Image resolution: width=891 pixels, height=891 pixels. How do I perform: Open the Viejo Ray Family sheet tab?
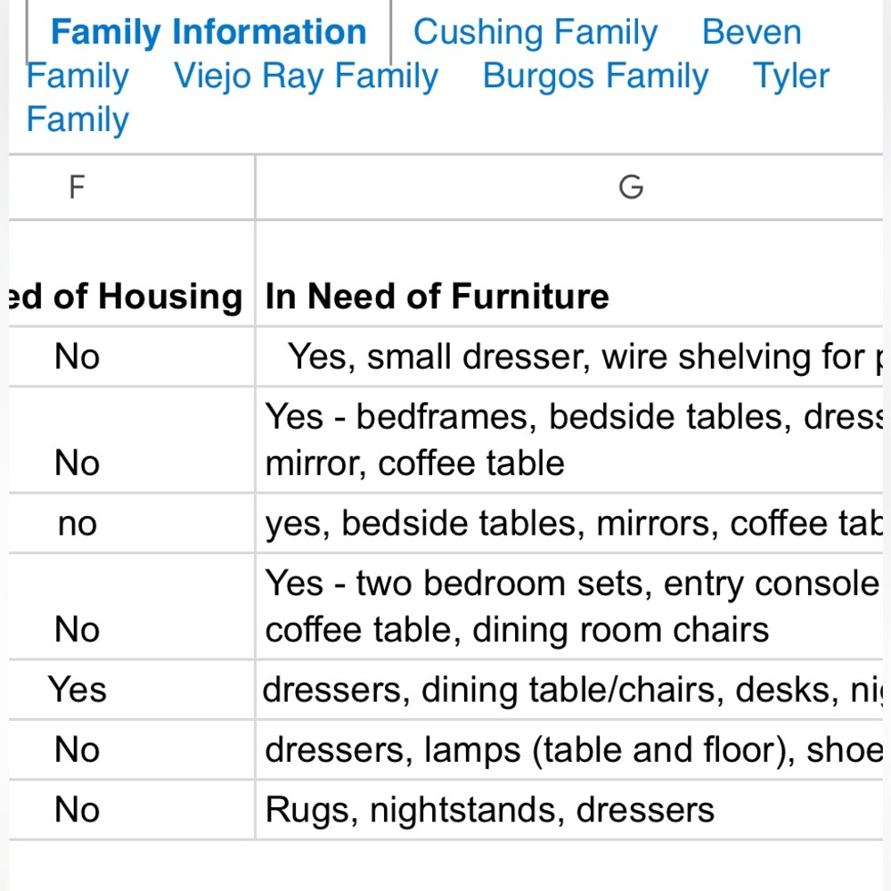(306, 76)
